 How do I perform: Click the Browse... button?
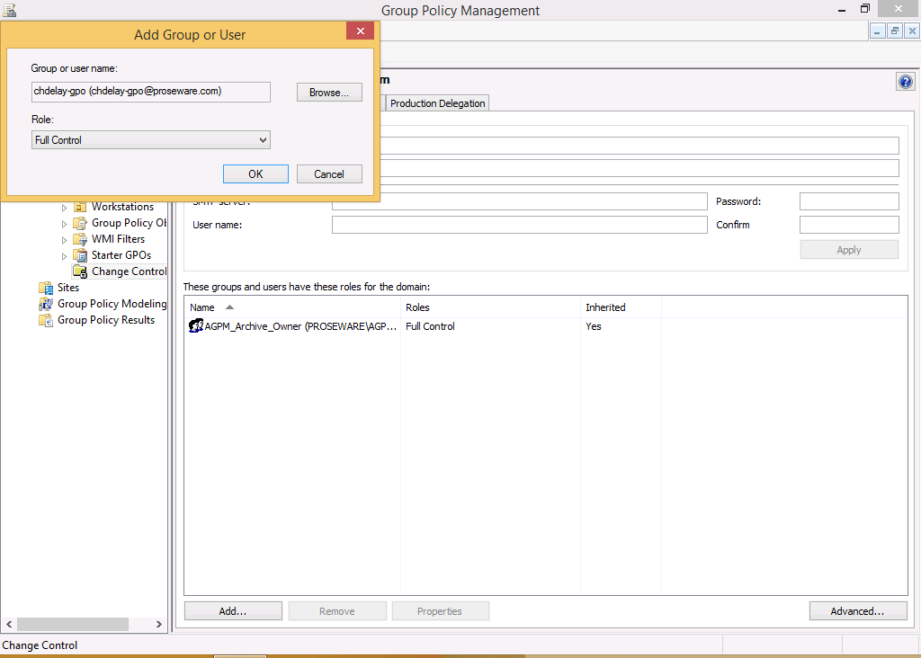(x=329, y=93)
